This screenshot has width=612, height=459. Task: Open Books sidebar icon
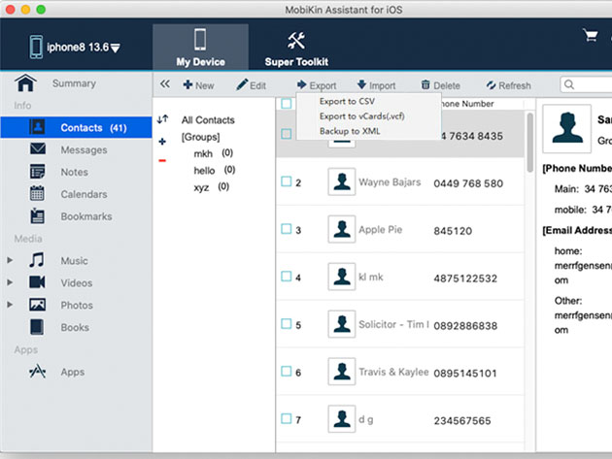(37, 327)
